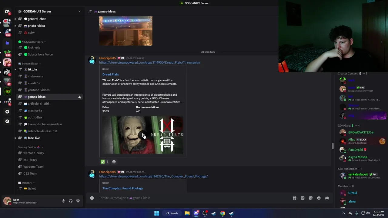Viewport: 388px width, 218px height.
Task: Open Discord direct messages home icon
Action: [x=7, y=12]
